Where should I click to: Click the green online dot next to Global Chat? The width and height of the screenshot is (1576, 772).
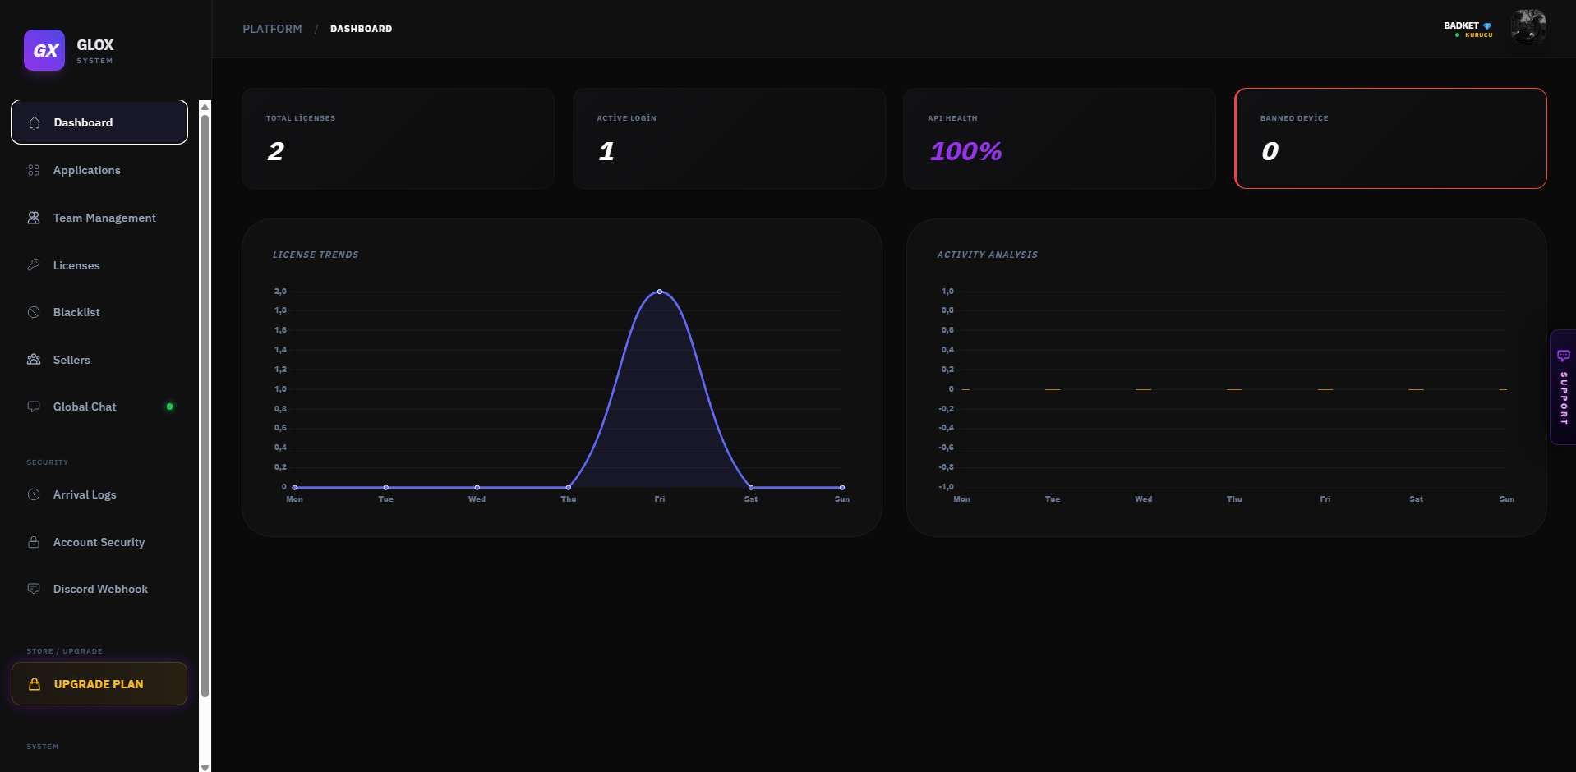170,406
